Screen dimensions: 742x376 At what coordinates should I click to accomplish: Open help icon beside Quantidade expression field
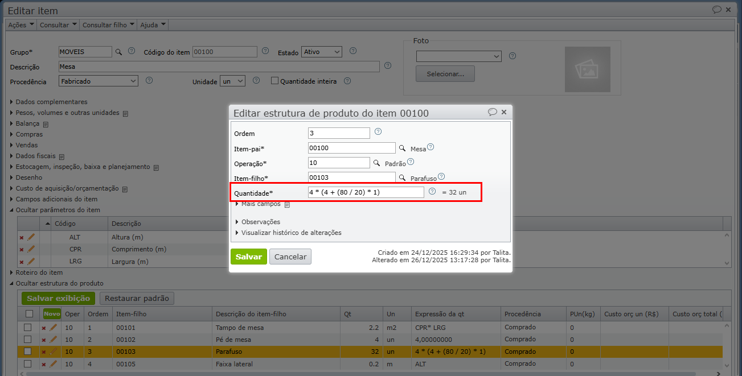pos(432,192)
